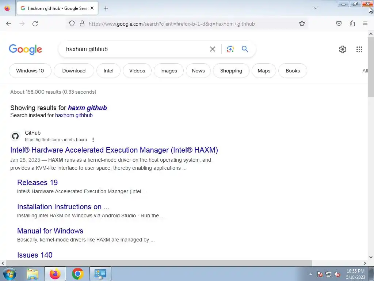List all tabs dropdown arrow
The height and width of the screenshot is (281, 374).
coord(315,8)
